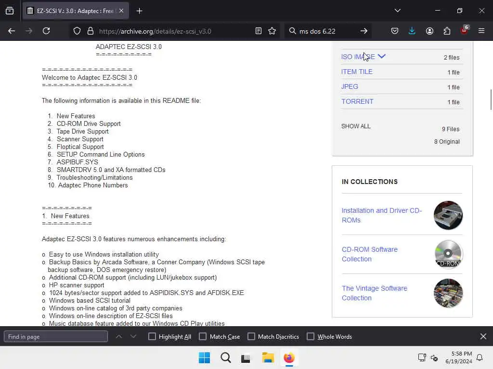Open Installation and Driver CD-ROMs collection

pos(382,215)
